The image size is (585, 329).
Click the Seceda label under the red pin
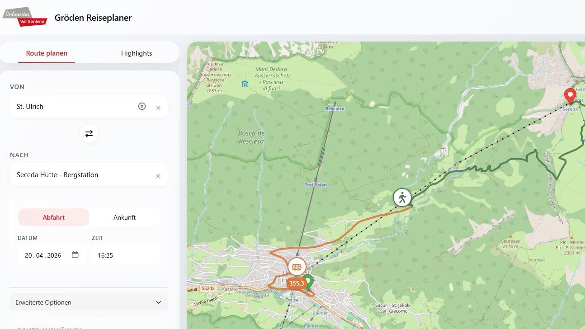click(570, 109)
